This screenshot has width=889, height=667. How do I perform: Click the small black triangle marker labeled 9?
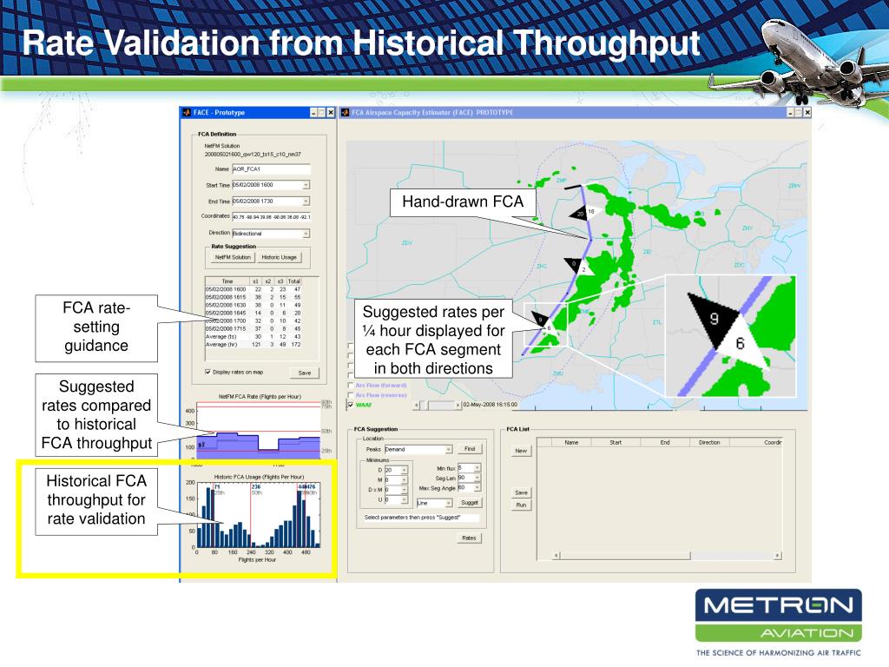tap(540, 319)
